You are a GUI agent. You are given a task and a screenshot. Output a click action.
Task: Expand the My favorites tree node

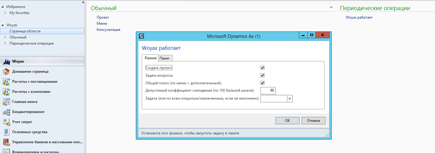[x=5, y=13]
